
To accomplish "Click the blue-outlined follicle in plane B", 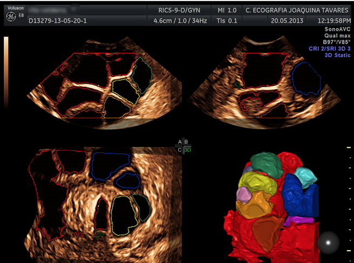I will pyautogui.click(x=306, y=80).
